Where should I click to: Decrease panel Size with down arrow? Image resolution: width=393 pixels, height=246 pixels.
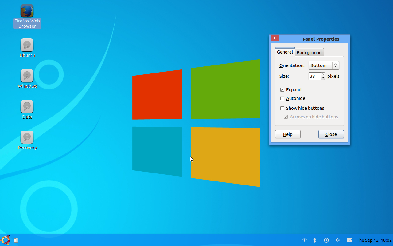point(323,78)
